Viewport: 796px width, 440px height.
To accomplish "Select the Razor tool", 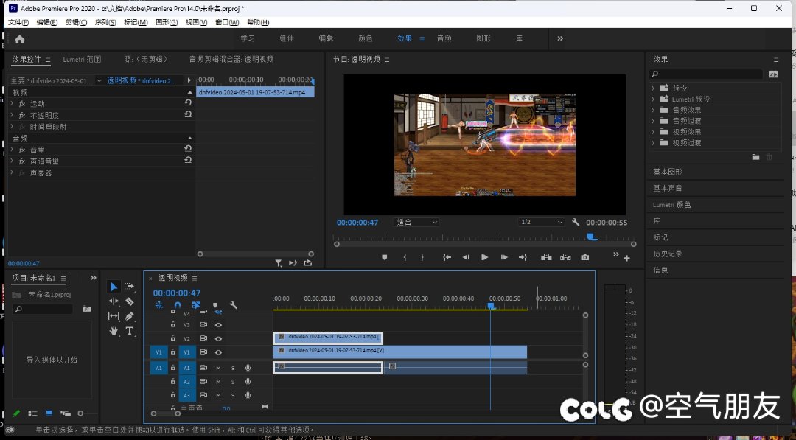I will [x=130, y=301].
